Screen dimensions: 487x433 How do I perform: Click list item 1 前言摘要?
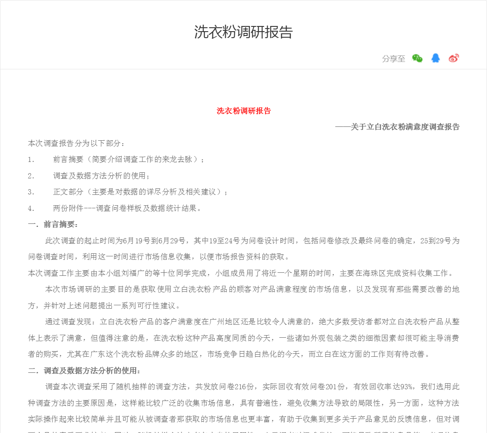tap(116, 159)
